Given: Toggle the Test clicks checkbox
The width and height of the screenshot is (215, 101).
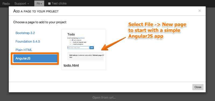Looking at the screenshot, I should point(49,4).
